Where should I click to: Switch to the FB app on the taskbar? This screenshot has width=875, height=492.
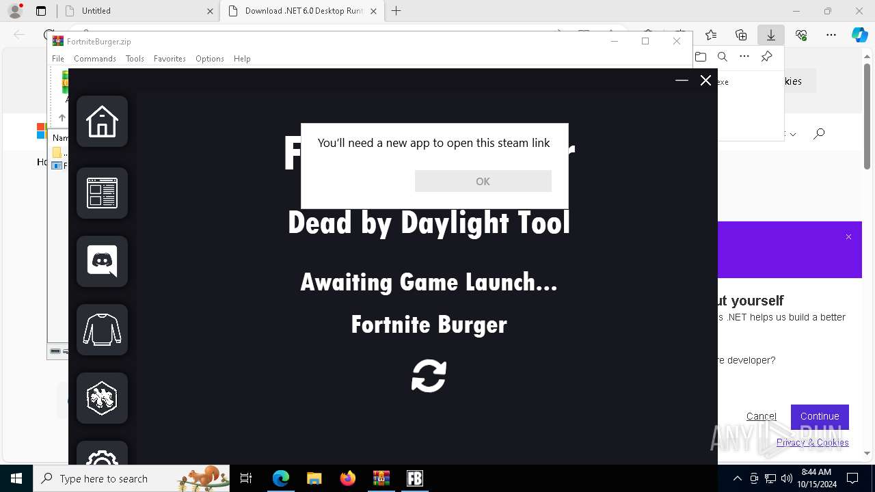click(x=414, y=478)
